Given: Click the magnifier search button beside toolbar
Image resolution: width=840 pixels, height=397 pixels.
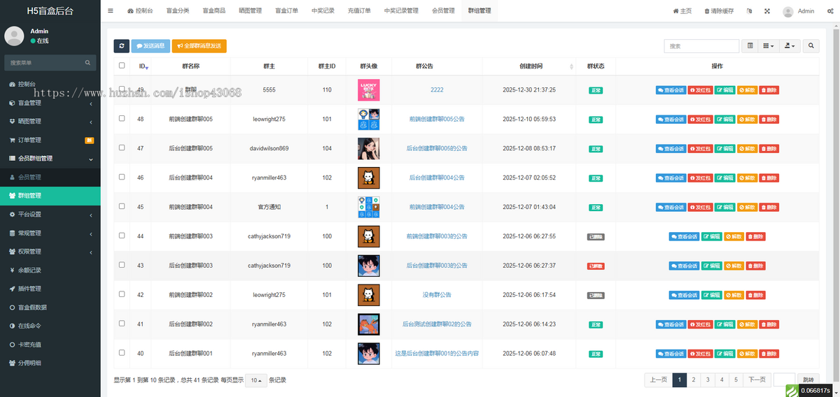Looking at the screenshot, I should pyautogui.click(x=811, y=46).
